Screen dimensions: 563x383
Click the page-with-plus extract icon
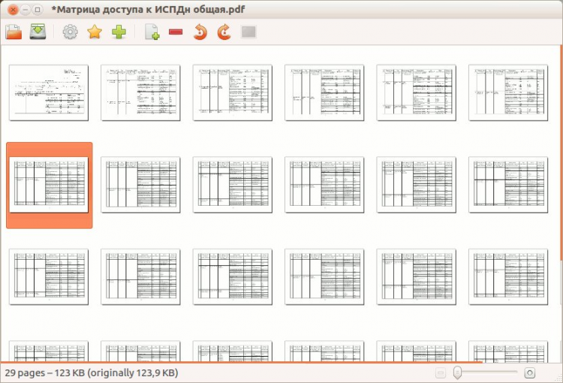152,32
